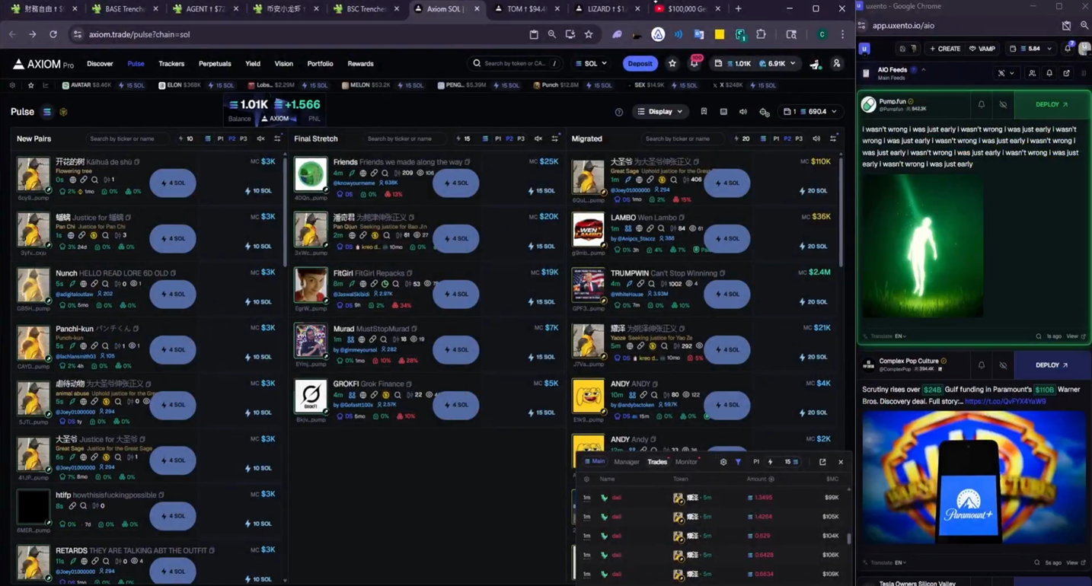Click the blue Deposit button
The width and height of the screenshot is (1092, 586).
(640, 64)
